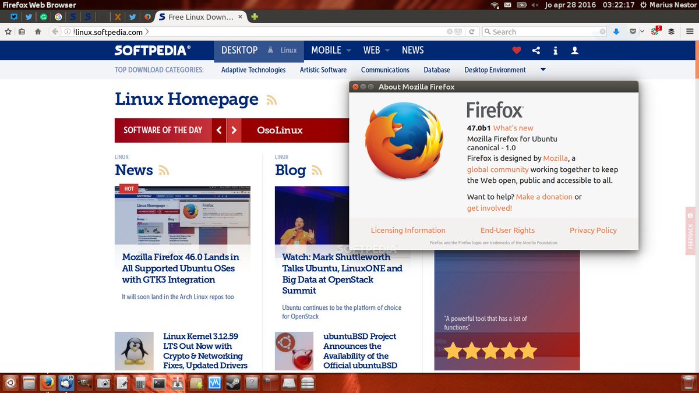Open Terminal from the dock

(x=158, y=383)
